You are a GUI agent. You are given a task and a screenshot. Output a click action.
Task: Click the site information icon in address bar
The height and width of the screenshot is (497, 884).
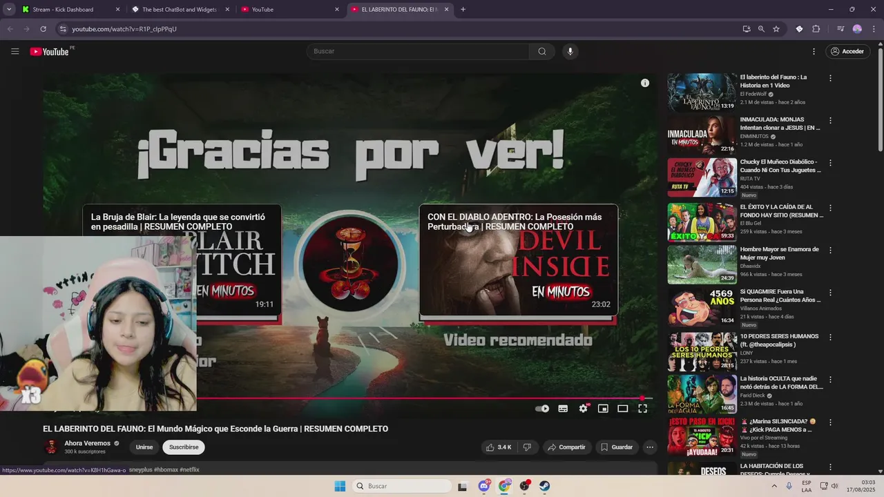[x=63, y=29]
